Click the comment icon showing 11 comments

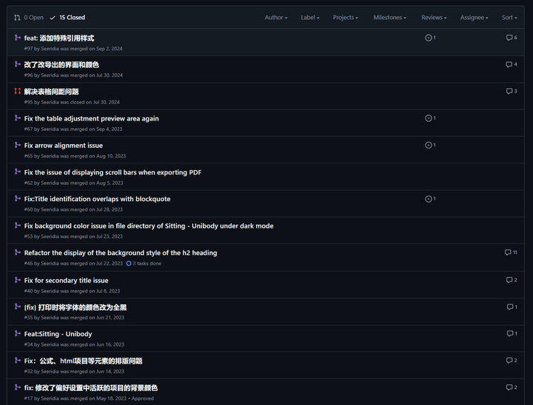(510, 253)
